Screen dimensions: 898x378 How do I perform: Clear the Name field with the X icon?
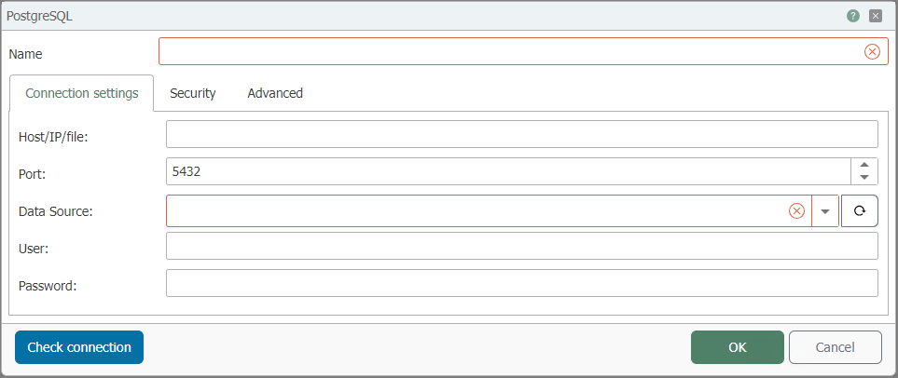click(x=872, y=51)
